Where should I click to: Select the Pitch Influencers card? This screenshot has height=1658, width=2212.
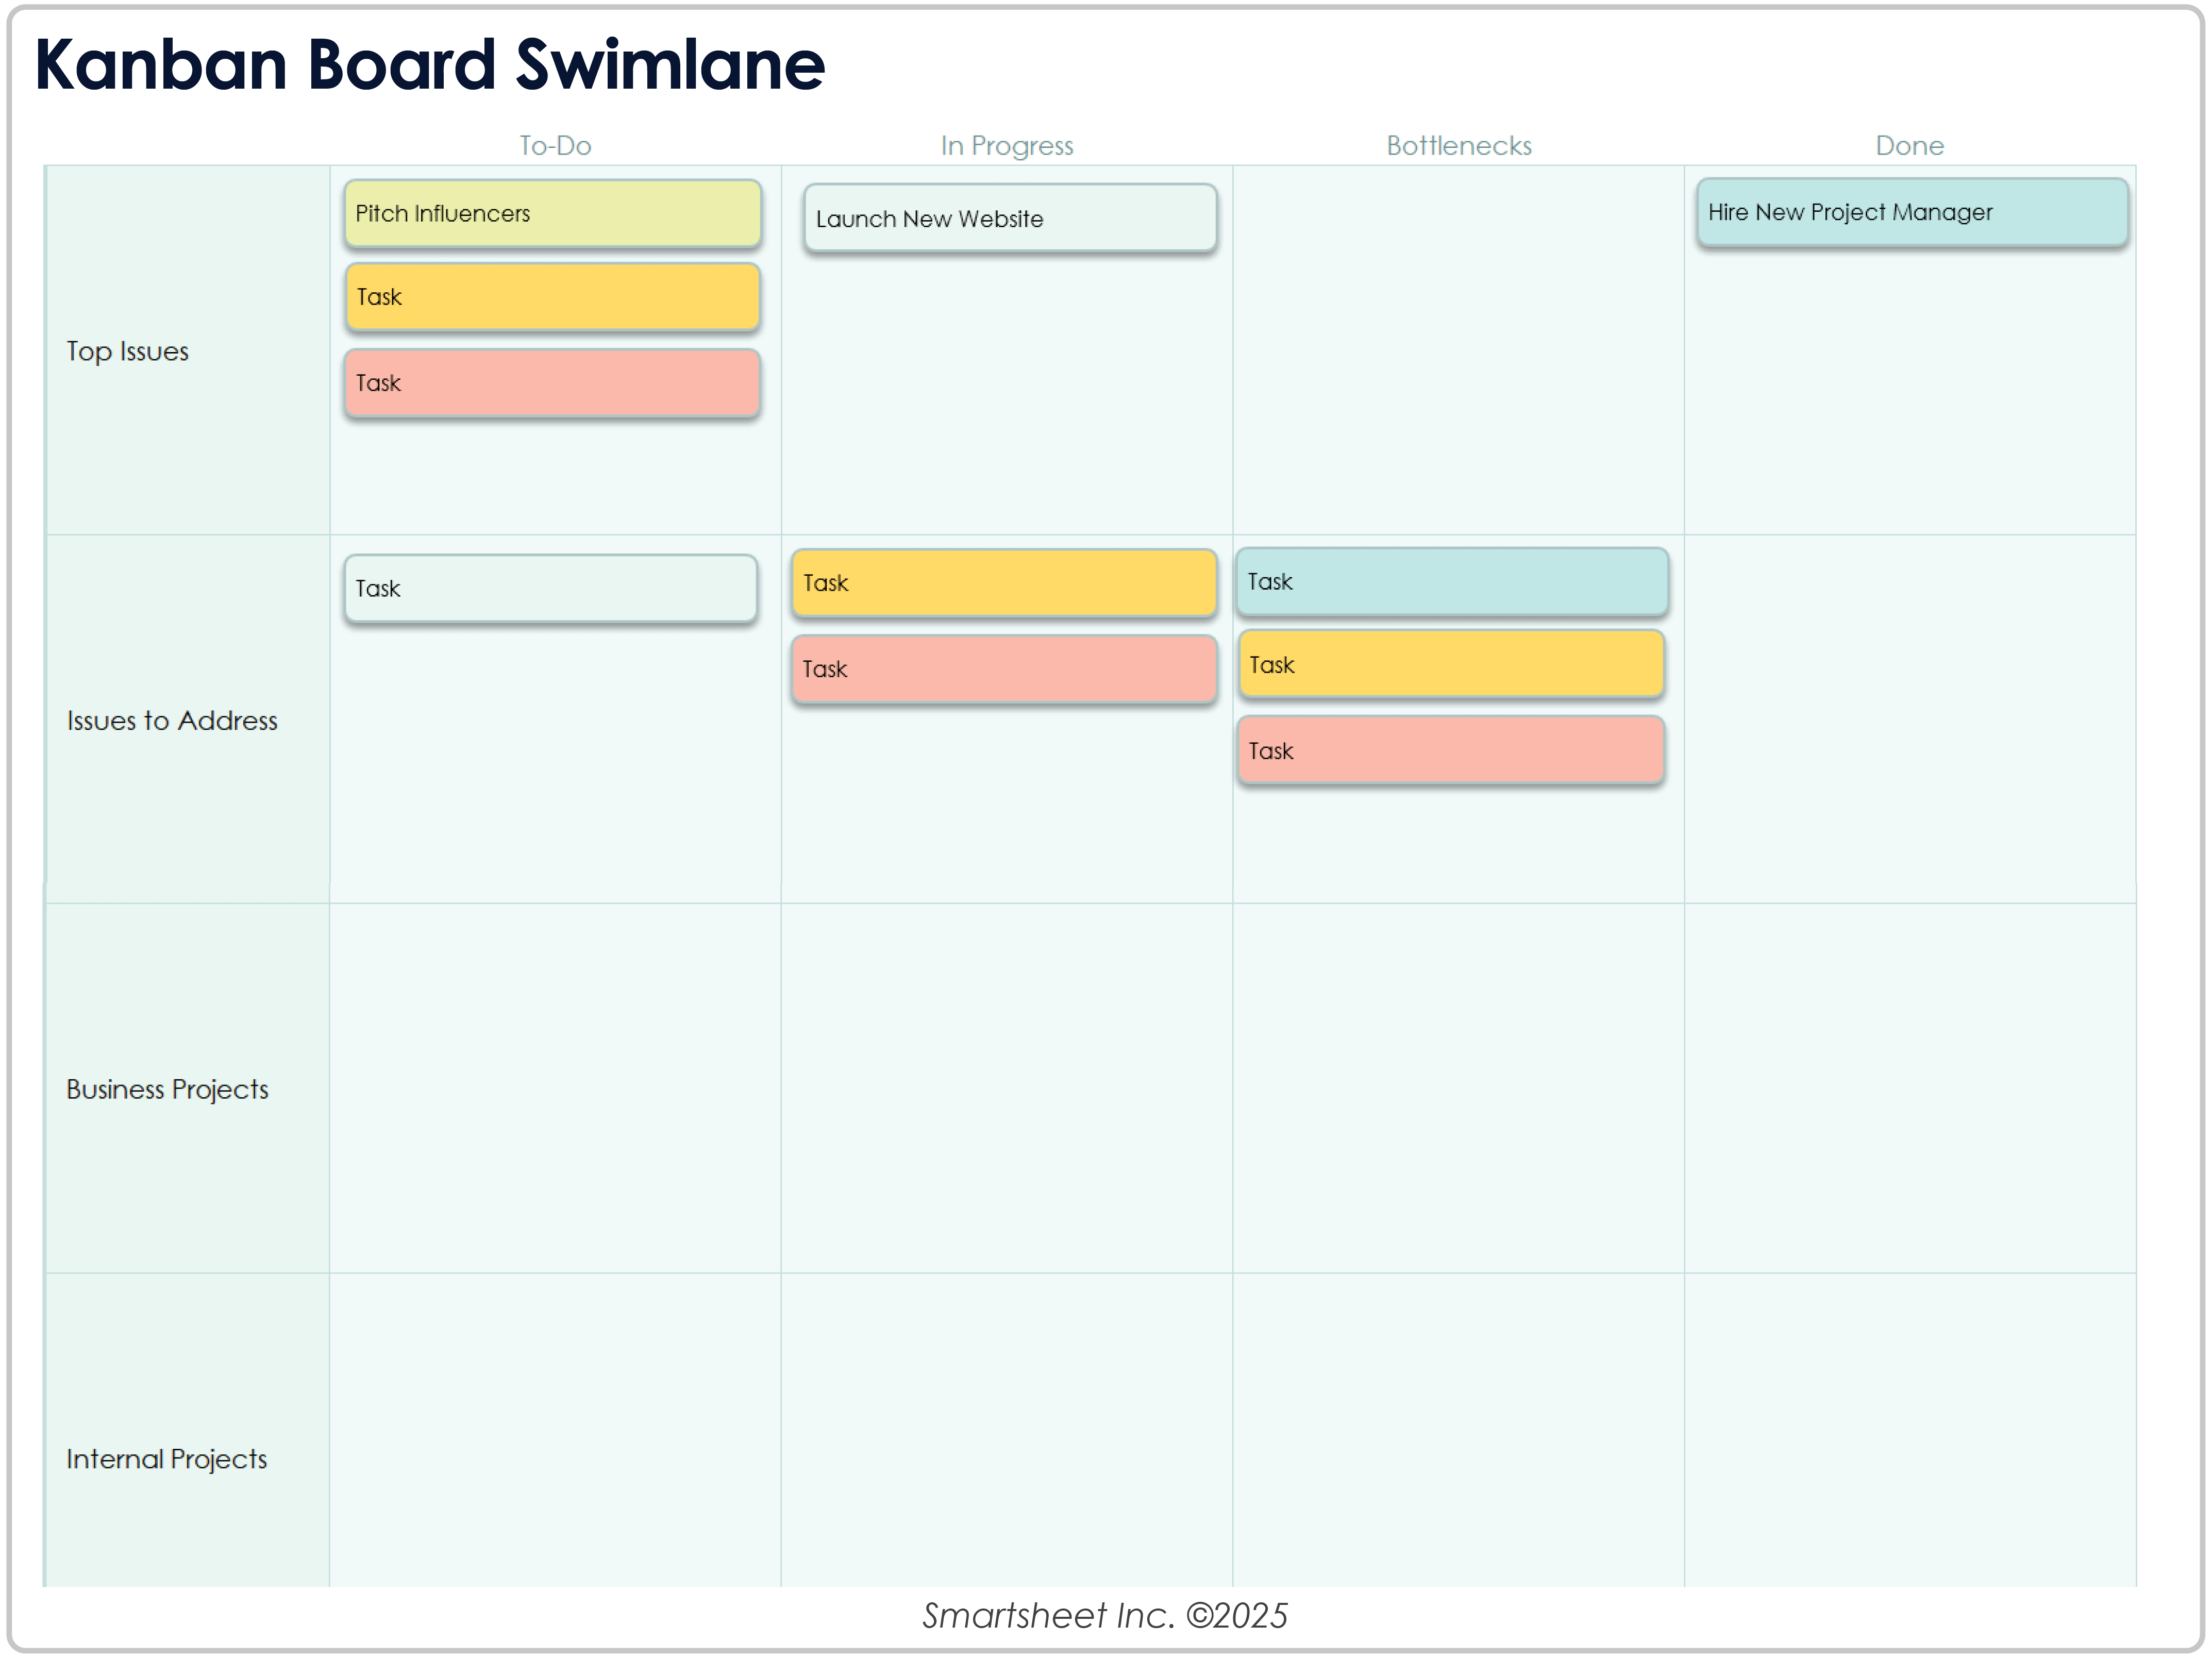coord(552,214)
